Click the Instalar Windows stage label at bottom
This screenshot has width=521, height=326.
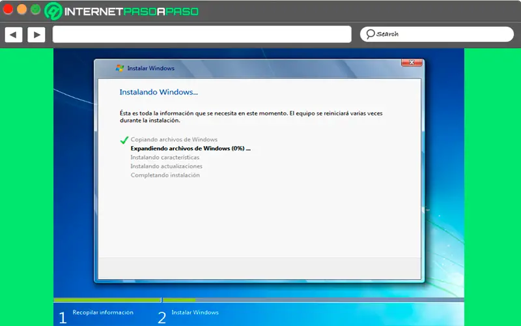pos(195,312)
